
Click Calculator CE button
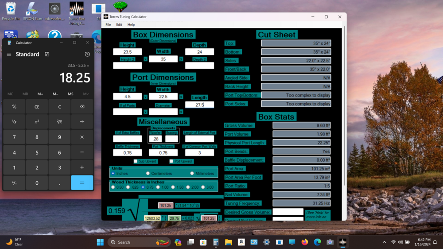[x=37, y=107]
